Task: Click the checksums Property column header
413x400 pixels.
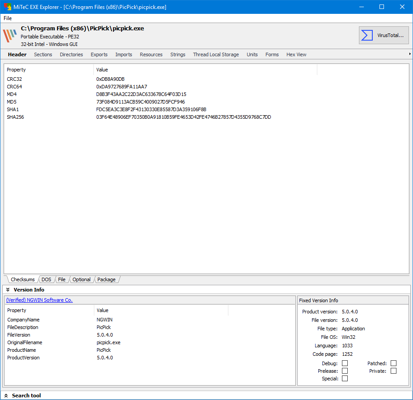Action: tap(49, 70)
